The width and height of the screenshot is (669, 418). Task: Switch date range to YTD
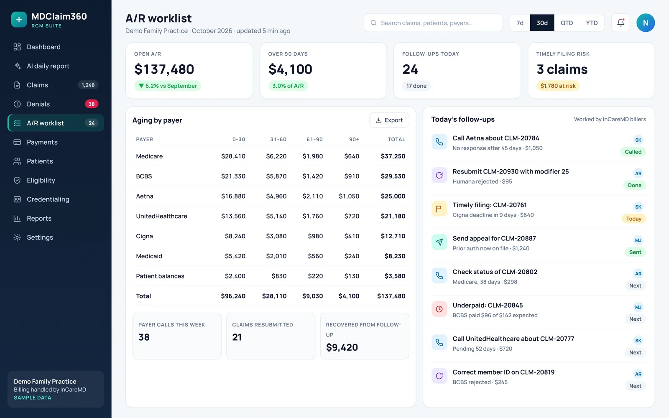pyautogui.click(x=592, y=23)
